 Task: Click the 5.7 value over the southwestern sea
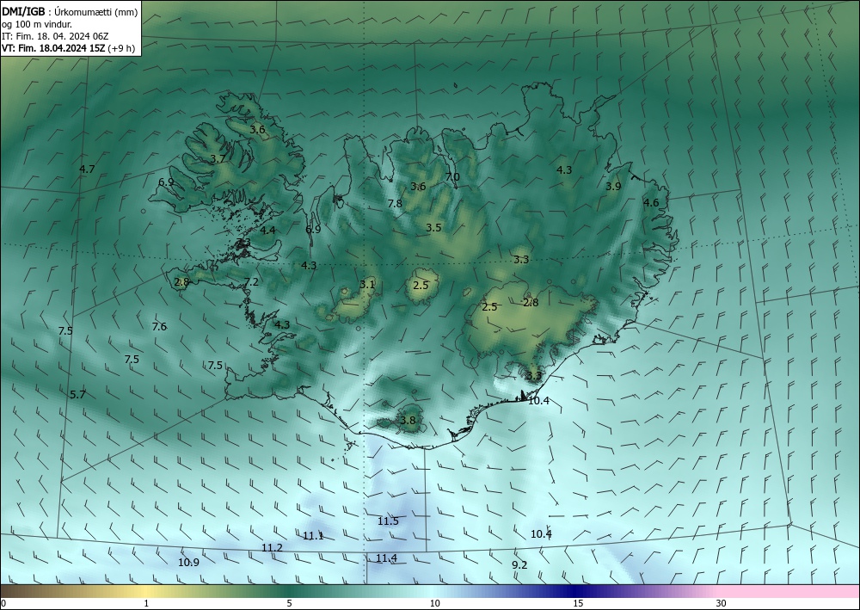[78, 394]
